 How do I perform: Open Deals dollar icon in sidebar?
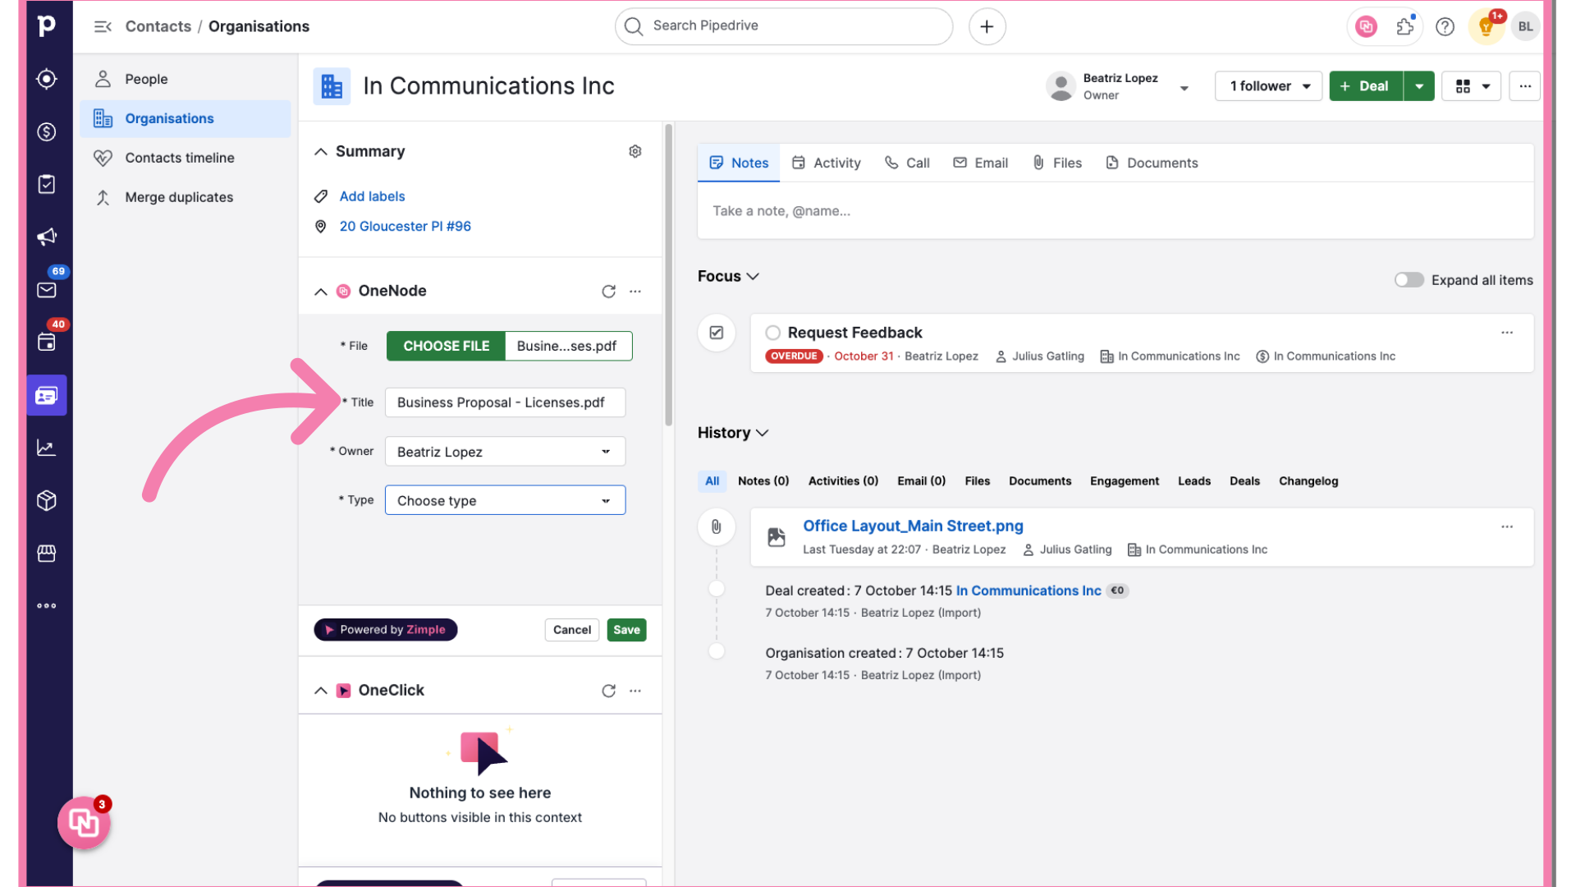[x=47, y=131]
